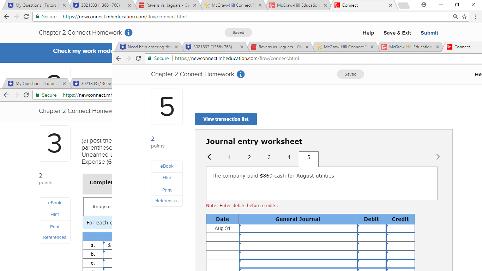
Task: Click the back arrow in the topmost browser toolbar
Action: tap(6, 17)
